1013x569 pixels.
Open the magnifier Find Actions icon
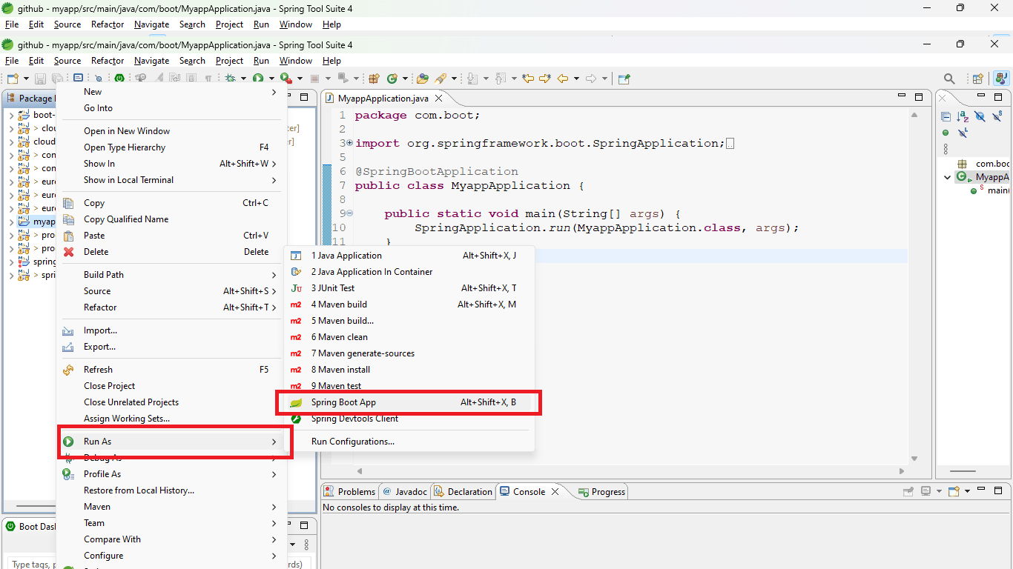(x=949, y=79)
